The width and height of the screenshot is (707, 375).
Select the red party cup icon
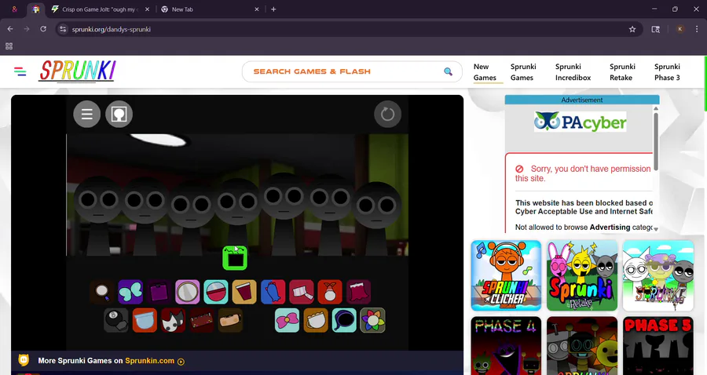(x=244, y=292)
